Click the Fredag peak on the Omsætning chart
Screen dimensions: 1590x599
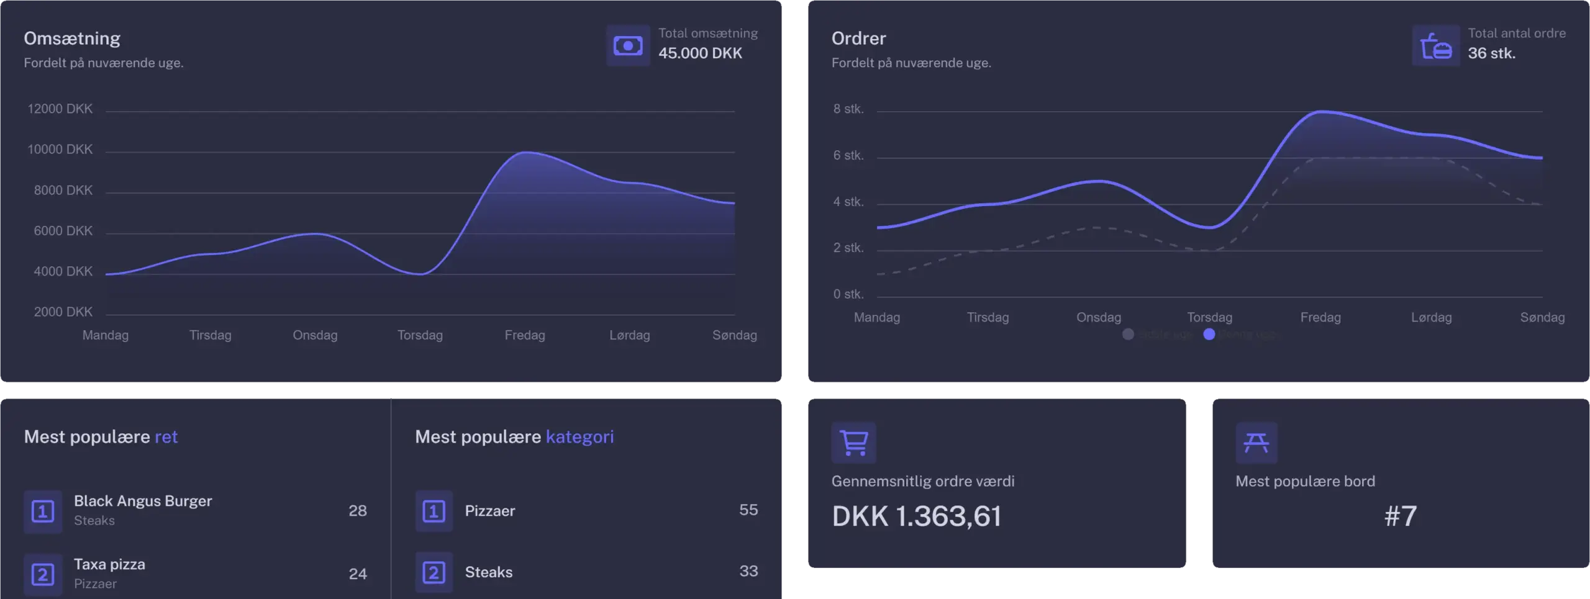coord(525,152)
